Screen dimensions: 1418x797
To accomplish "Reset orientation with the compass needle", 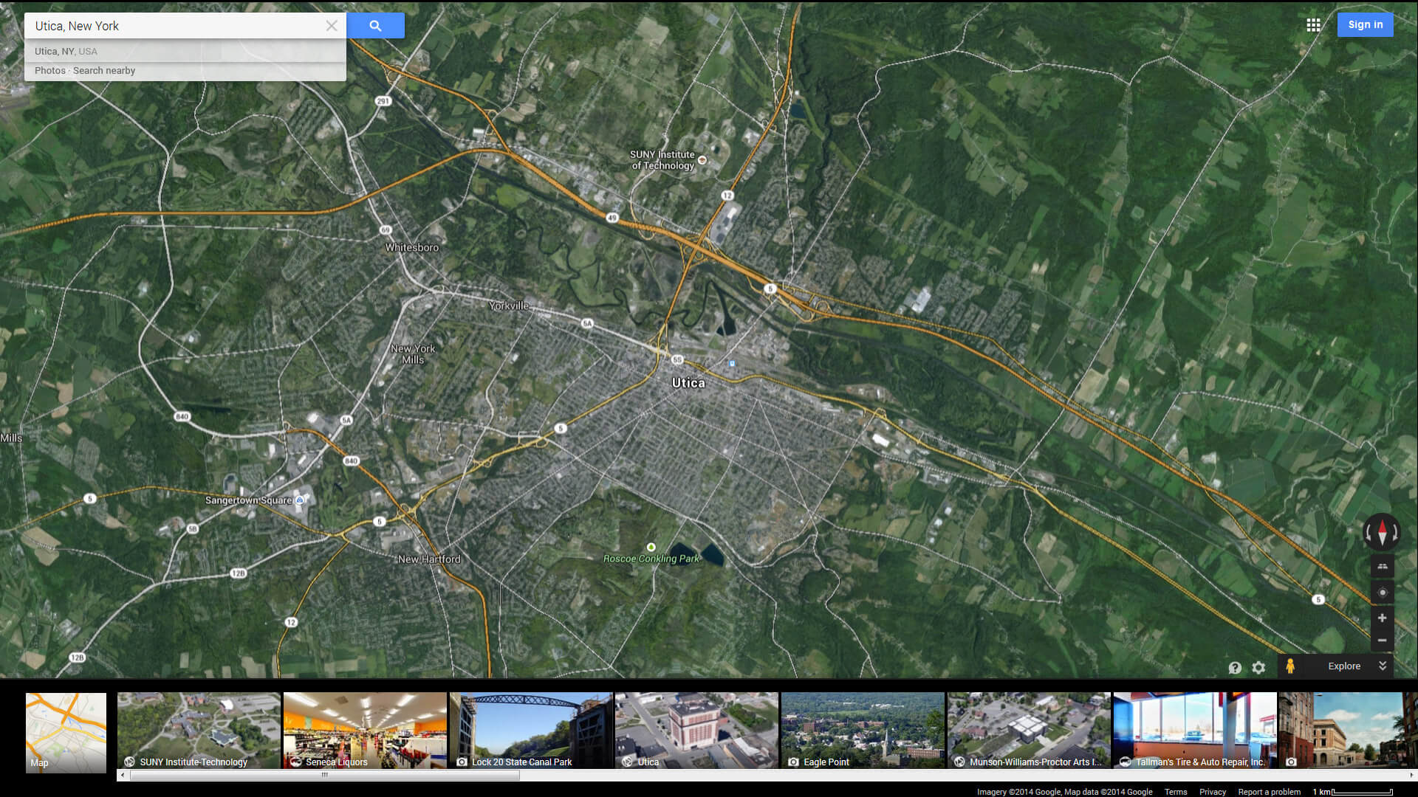I will point(1382,532).
